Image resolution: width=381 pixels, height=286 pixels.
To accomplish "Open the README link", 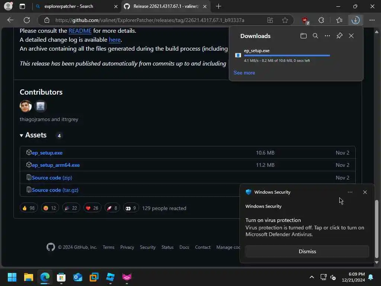I will 80,31.
